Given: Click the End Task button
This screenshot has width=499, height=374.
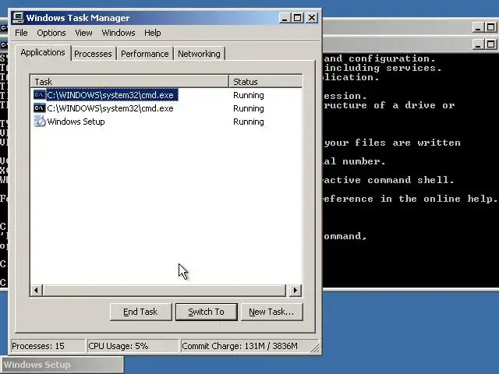Looking at the screenshot, I should [140, 312].
